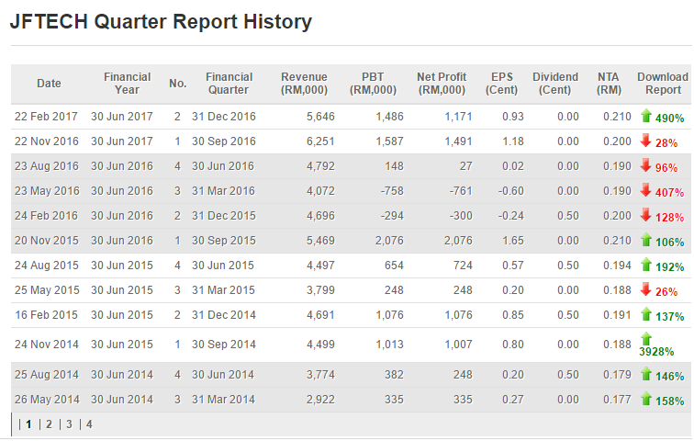Go to page 3 of report history
The width and height of the screenshot is (694, 441).
(x=69, y=424)
